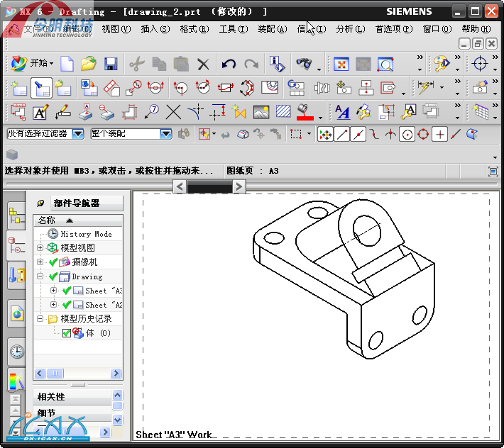
Task: Select the crosshatch fill tool icon
Action: click(x=283, y=112)
